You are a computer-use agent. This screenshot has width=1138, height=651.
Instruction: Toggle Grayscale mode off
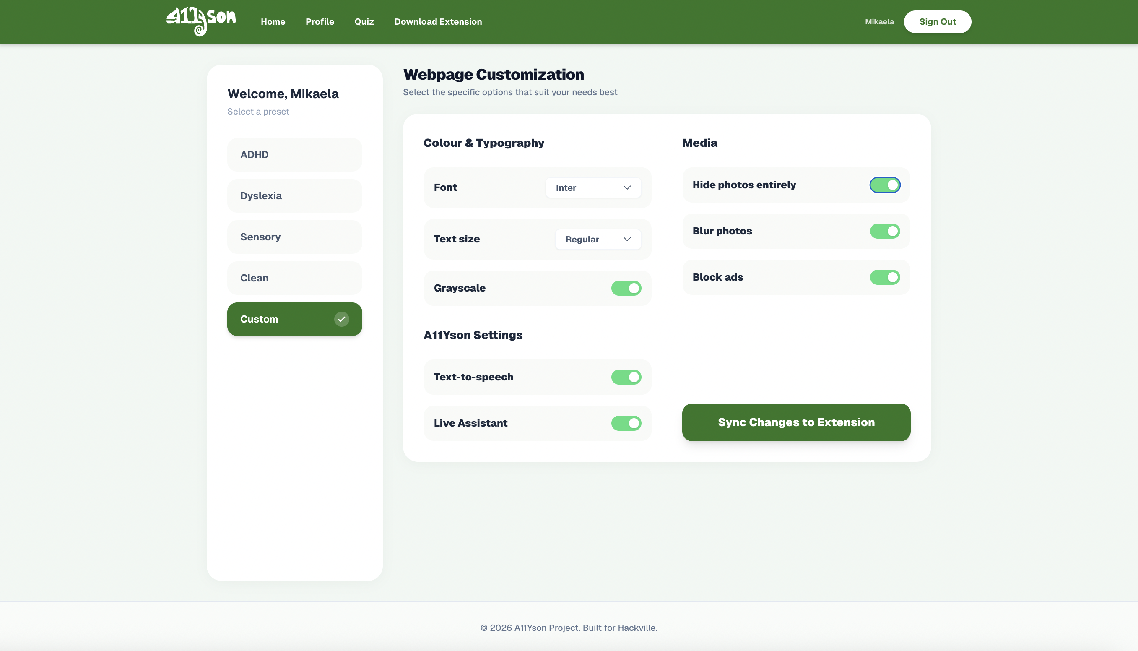click(626, 289)
